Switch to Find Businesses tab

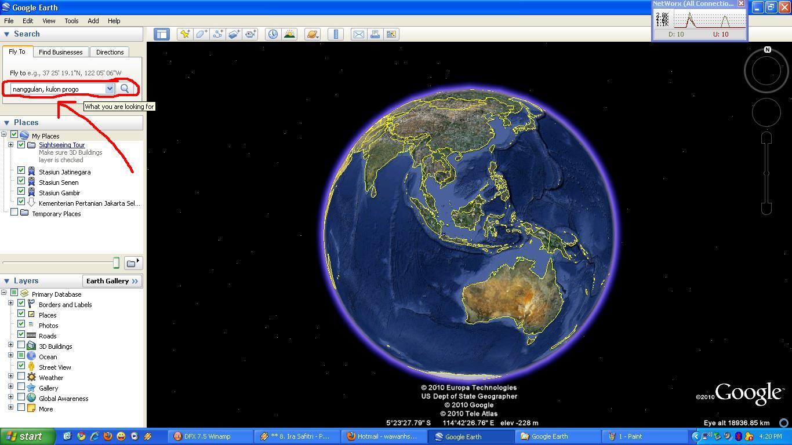(61, 52)
